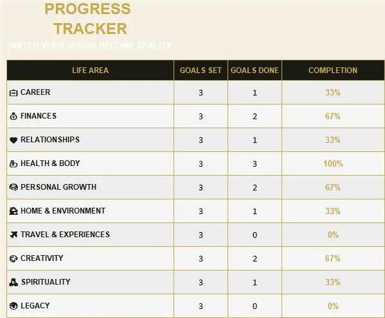Click the money bag icon beside Finances
The width and height of the screenshot is (385, 318).
[x=13, y=116]
